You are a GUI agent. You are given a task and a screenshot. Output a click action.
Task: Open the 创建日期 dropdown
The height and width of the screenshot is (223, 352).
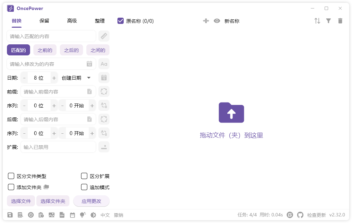pos(76,78)
